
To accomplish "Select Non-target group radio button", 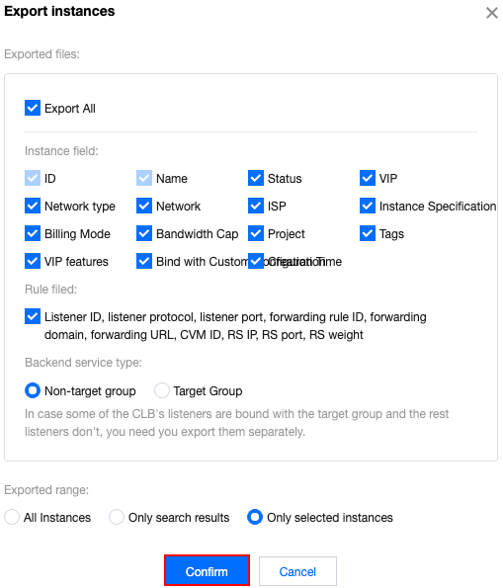I will pyautogui.click(x=33, y=390).
